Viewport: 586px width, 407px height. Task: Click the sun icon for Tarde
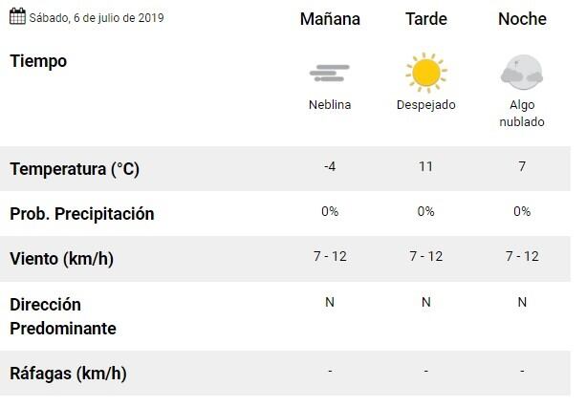[x=425, y=73]
